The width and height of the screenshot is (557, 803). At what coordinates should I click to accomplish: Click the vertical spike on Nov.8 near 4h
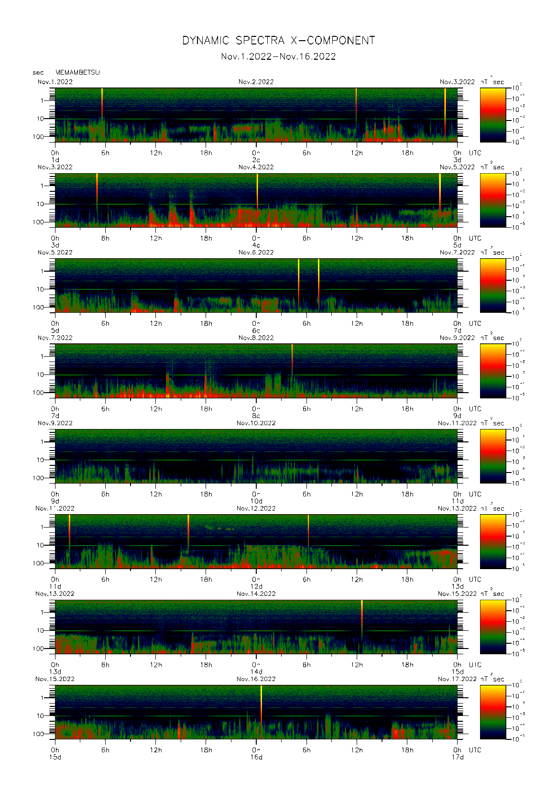pos(292,360)
